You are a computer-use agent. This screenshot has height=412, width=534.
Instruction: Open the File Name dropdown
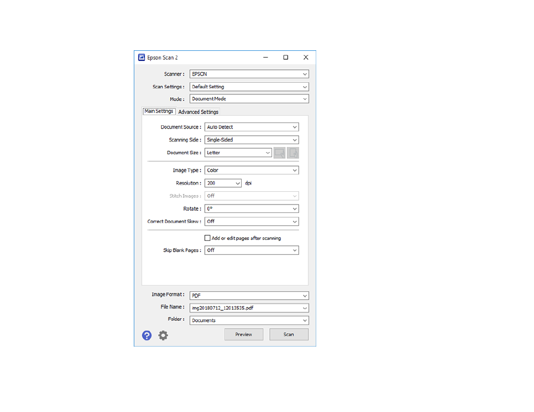point(249,308)
